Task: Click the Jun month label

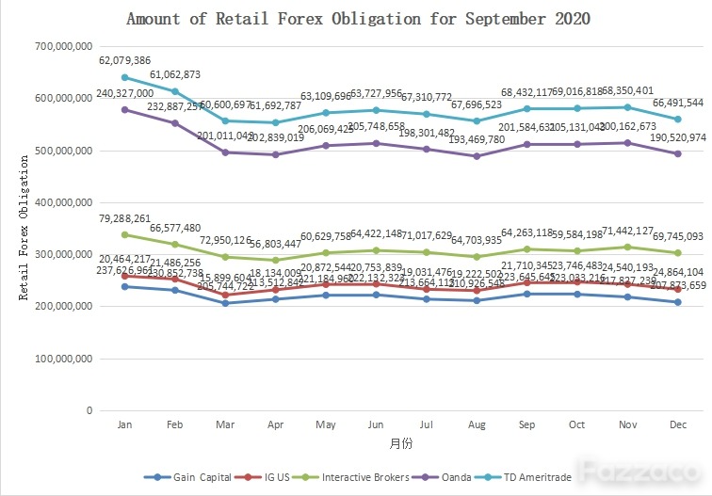Action: tap(376, 424)
